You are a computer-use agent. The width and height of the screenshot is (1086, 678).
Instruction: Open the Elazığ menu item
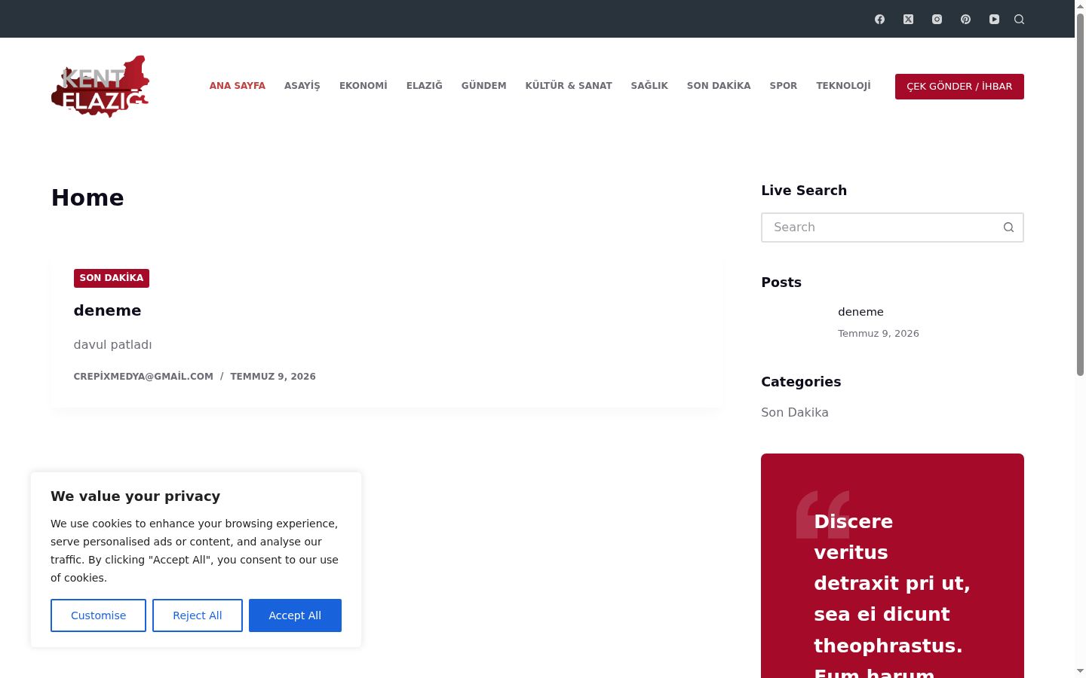[425, 86]
